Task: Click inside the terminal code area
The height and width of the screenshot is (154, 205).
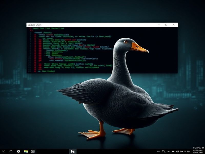Action: pyautogui.click(x=102, y=50)
